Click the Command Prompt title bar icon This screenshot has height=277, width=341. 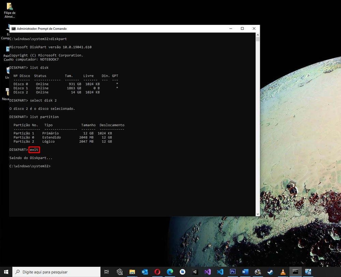point(13,29)
